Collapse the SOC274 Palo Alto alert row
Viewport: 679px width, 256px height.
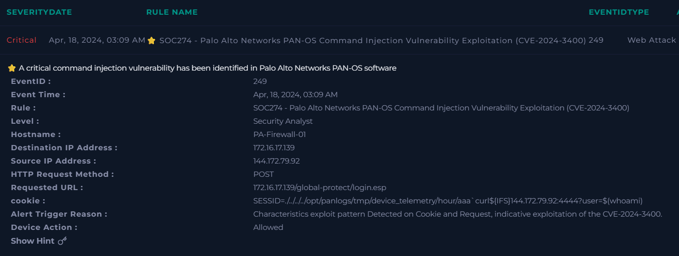(339, 40)
